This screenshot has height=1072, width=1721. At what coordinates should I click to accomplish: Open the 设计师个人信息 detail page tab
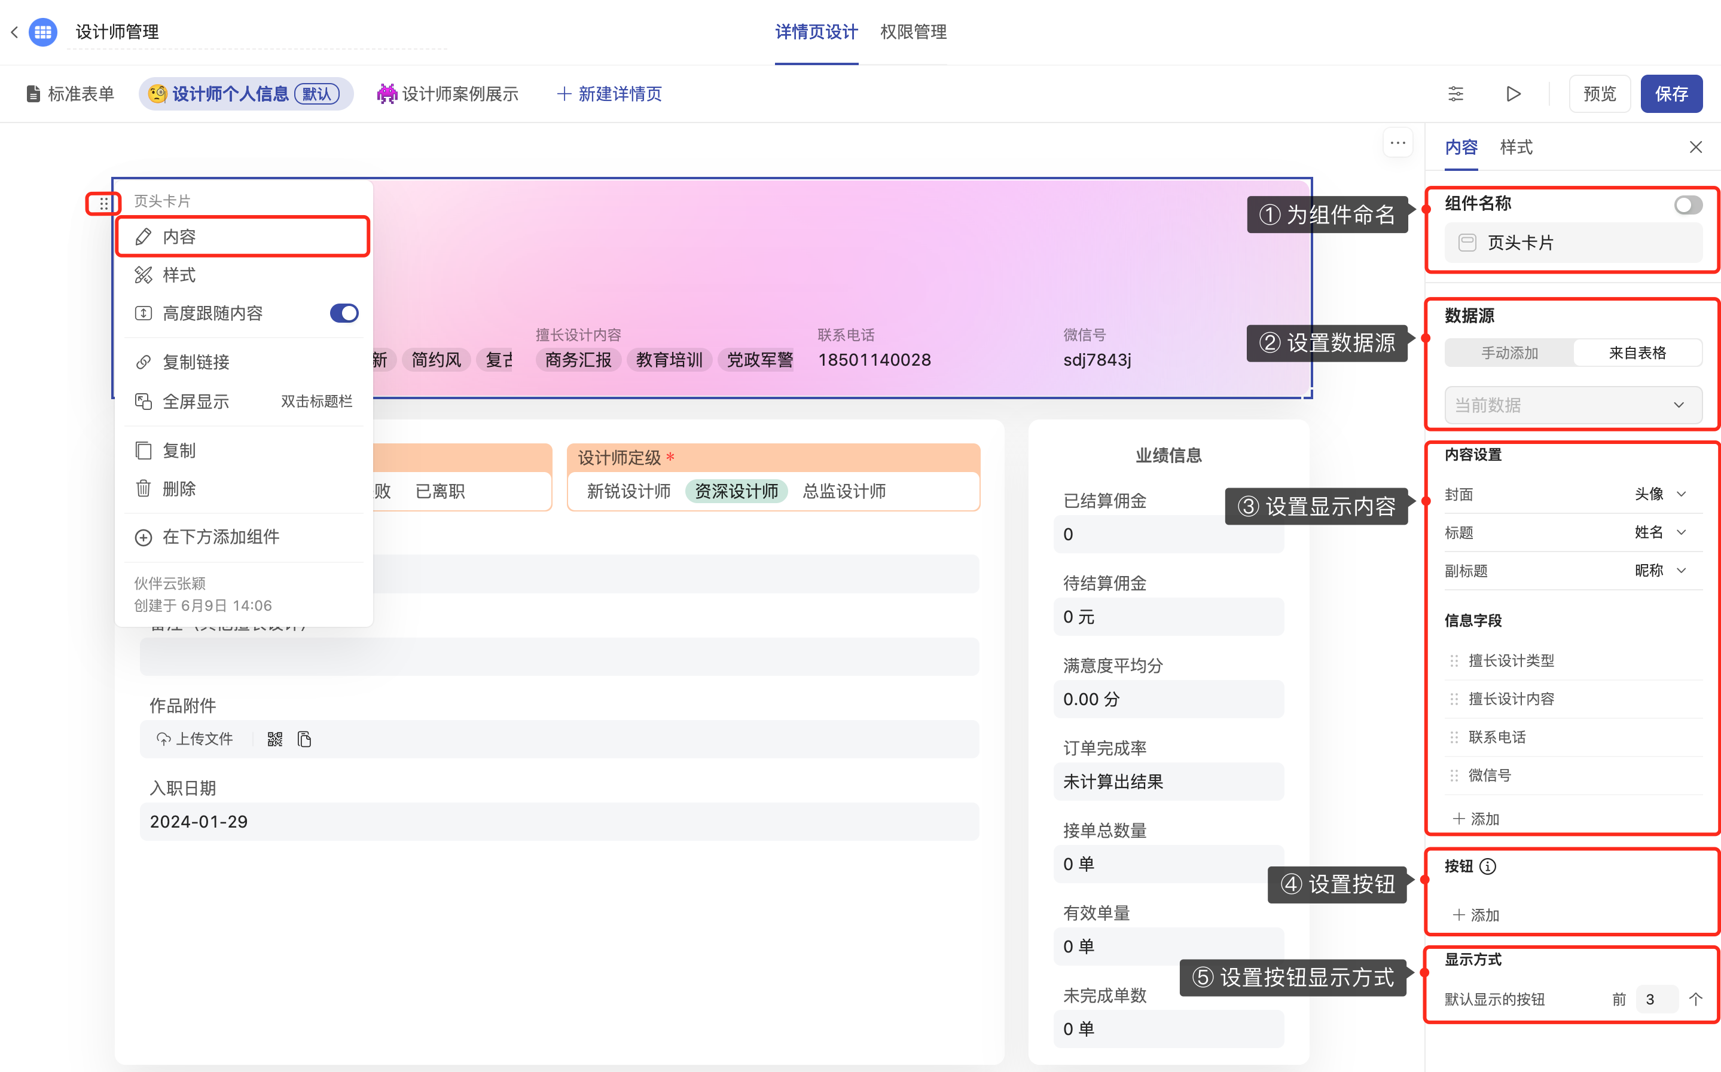(245, 94)
